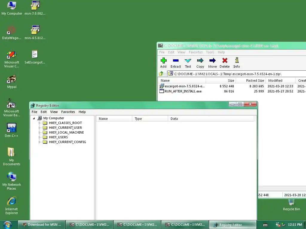Select the Internet Explorer desktop icon
The image size is (306, 229).
[12, 206]
